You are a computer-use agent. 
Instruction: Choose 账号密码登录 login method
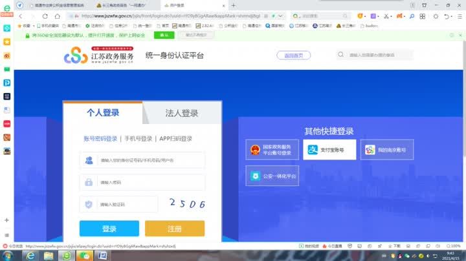coord(100,138)
